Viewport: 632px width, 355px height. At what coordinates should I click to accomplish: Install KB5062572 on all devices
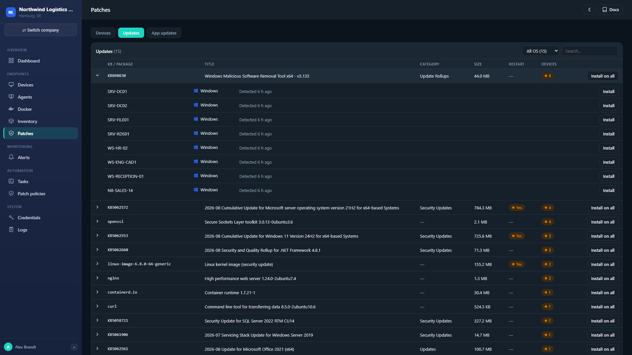pyautogui.click(x=603, y=208)
